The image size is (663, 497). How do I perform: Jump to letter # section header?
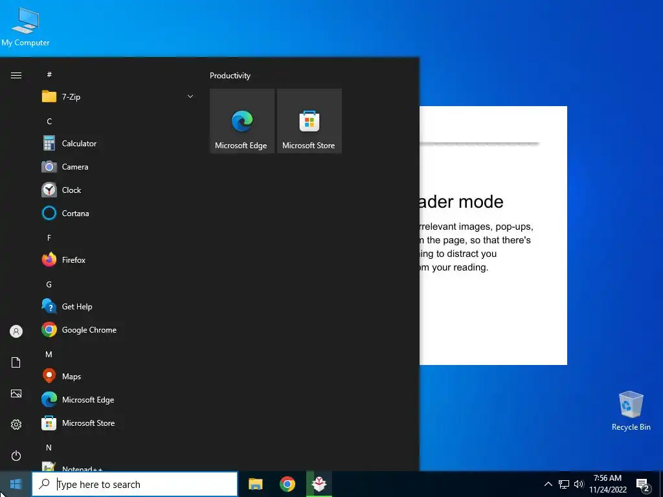(49, 74)
